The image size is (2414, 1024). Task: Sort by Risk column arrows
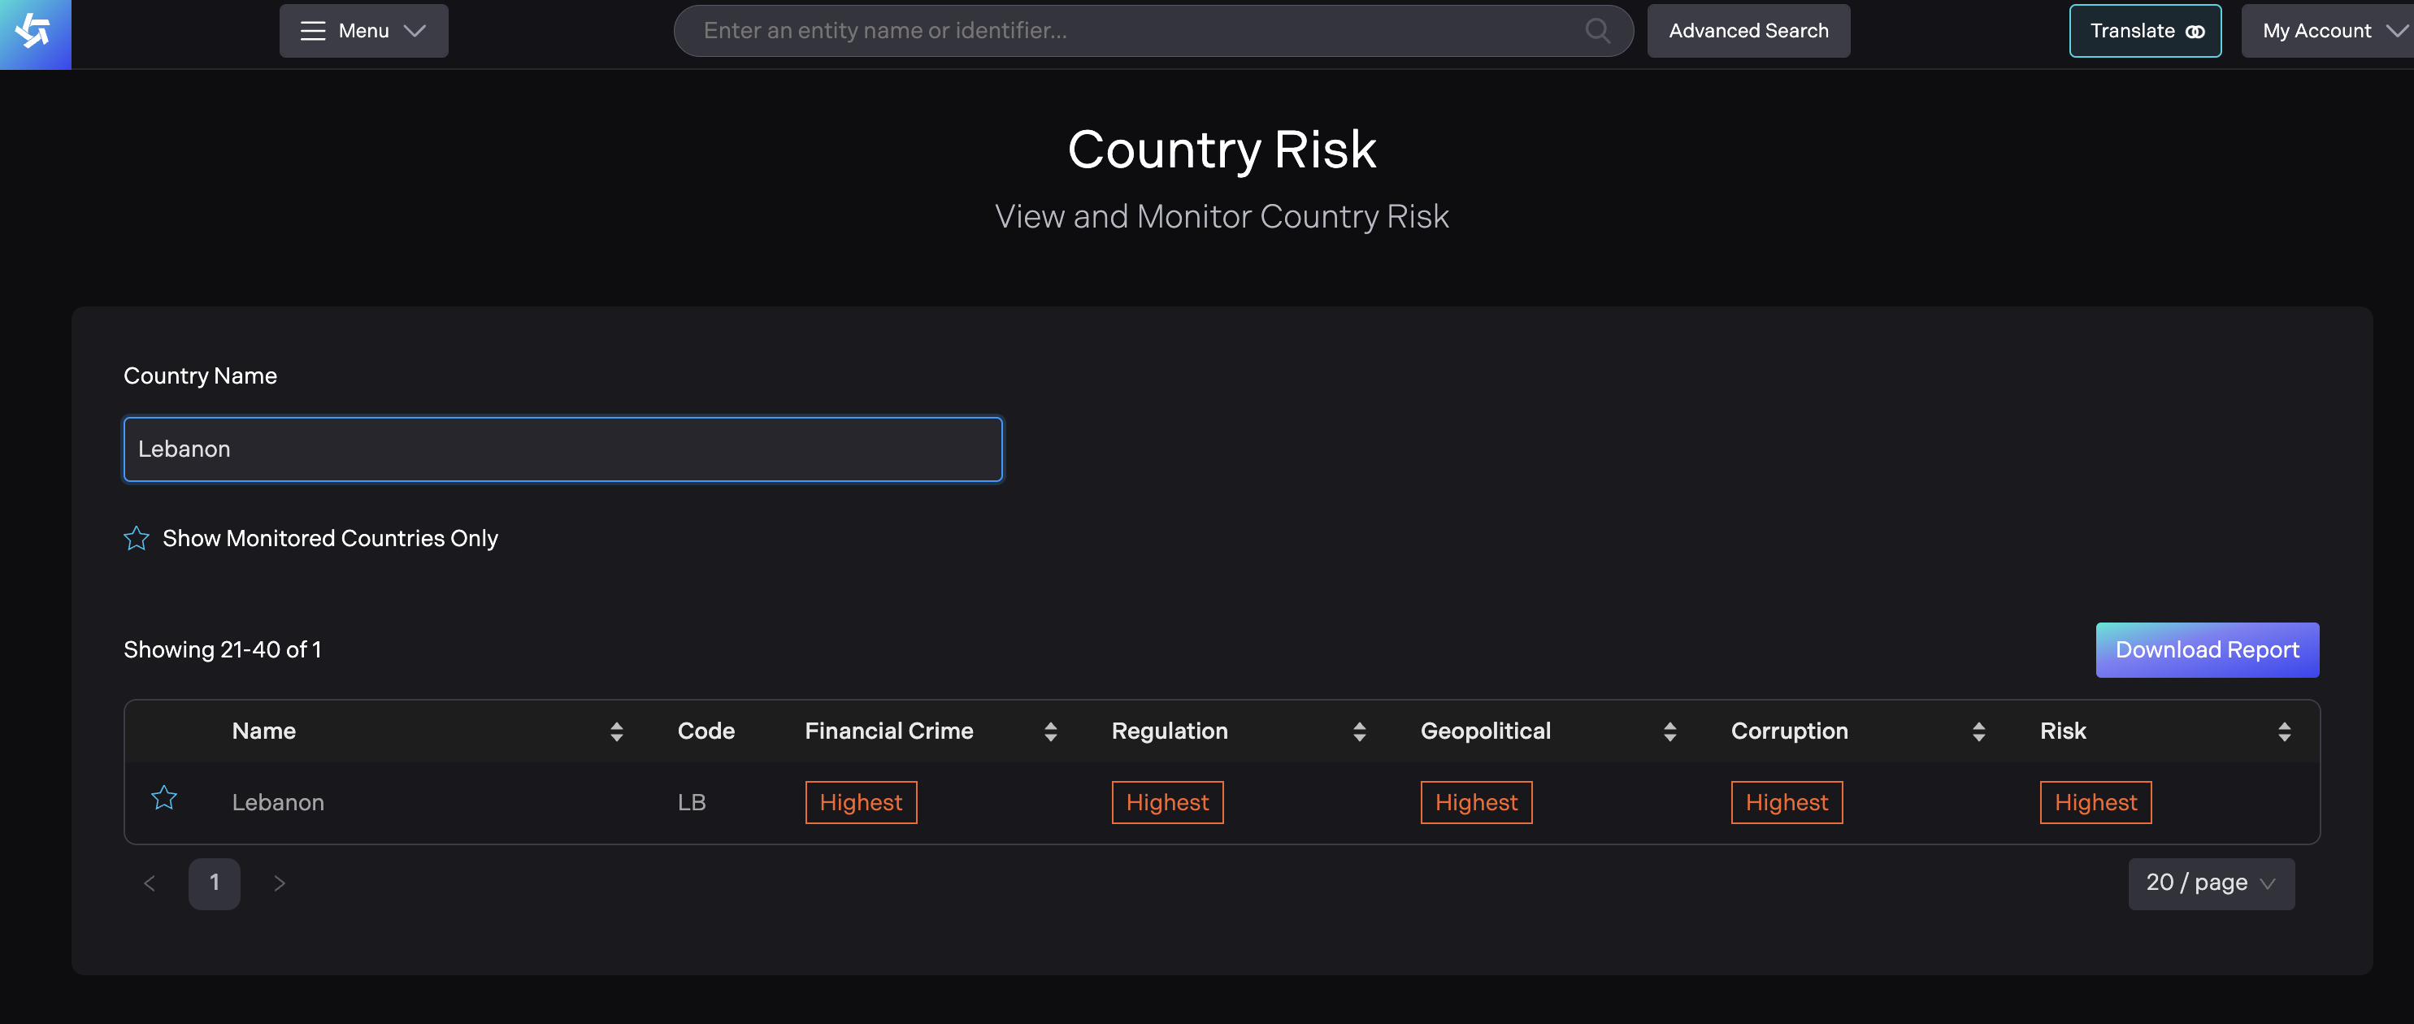2284,731
